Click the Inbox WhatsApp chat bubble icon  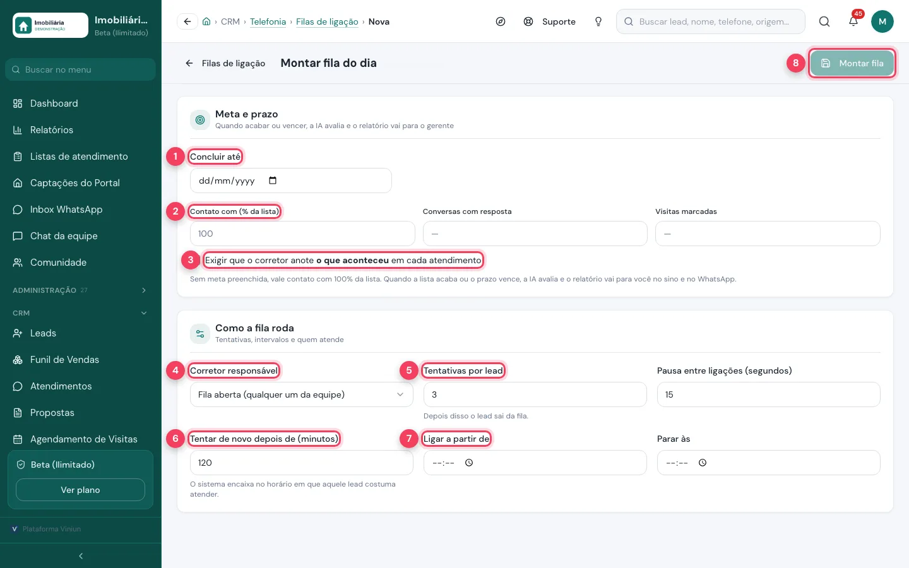click(x=18, y=210)
